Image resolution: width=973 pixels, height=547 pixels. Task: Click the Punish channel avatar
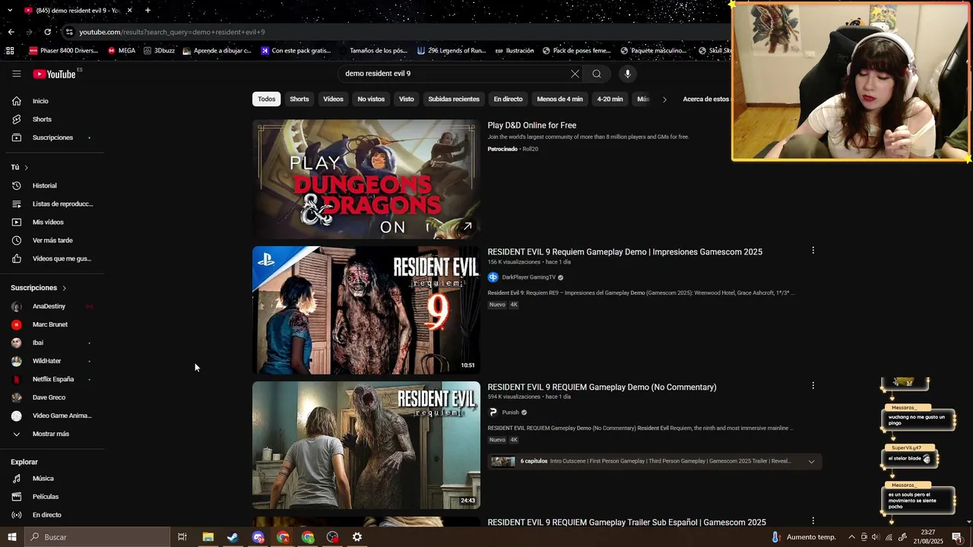click(493, 413)
